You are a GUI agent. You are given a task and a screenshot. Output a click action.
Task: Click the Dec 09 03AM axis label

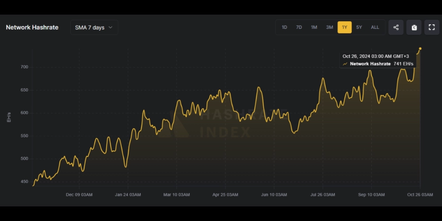click(x=79, y=194)
